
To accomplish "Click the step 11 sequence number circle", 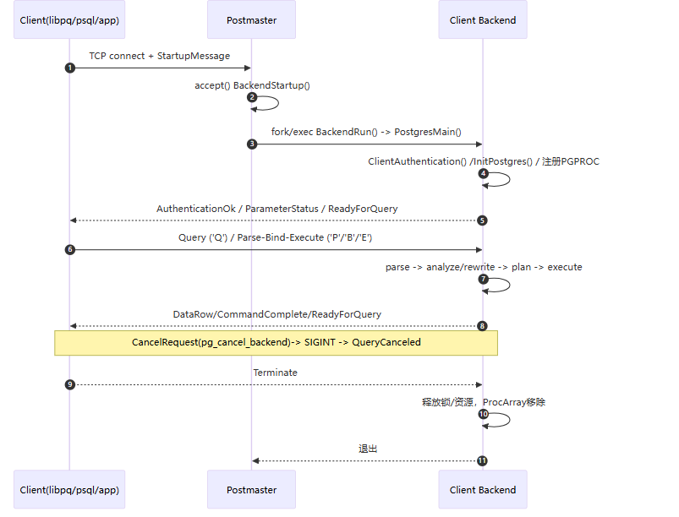I will (x=482, y=460).
